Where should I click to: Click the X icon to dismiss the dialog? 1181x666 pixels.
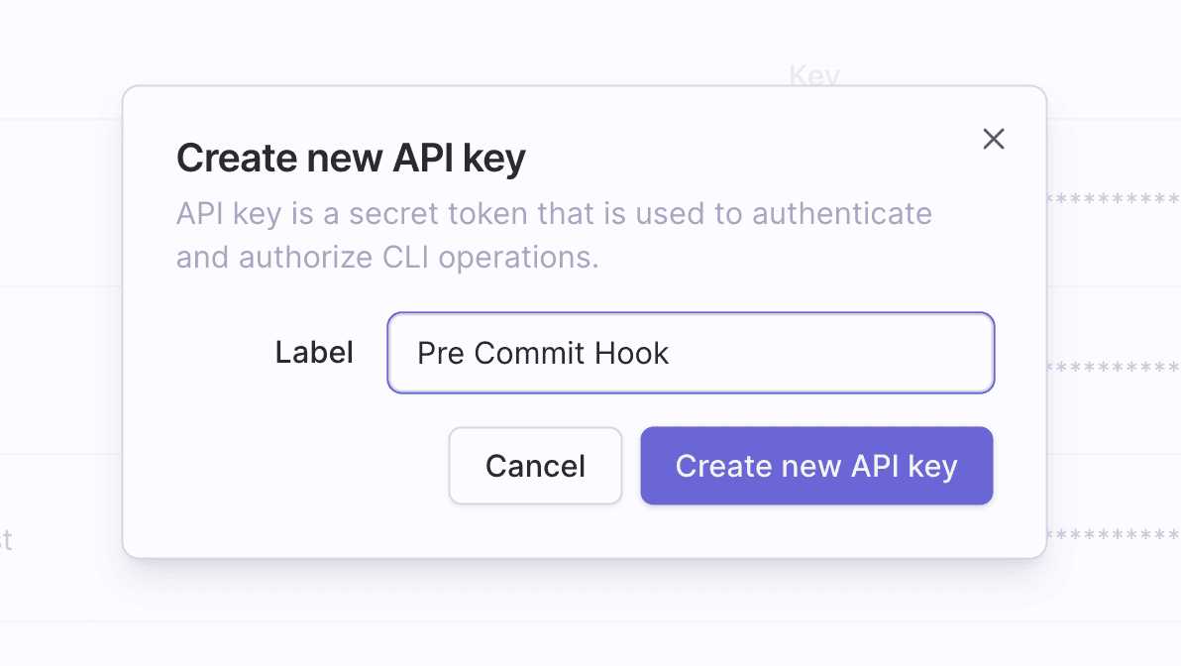click(993, 139)
